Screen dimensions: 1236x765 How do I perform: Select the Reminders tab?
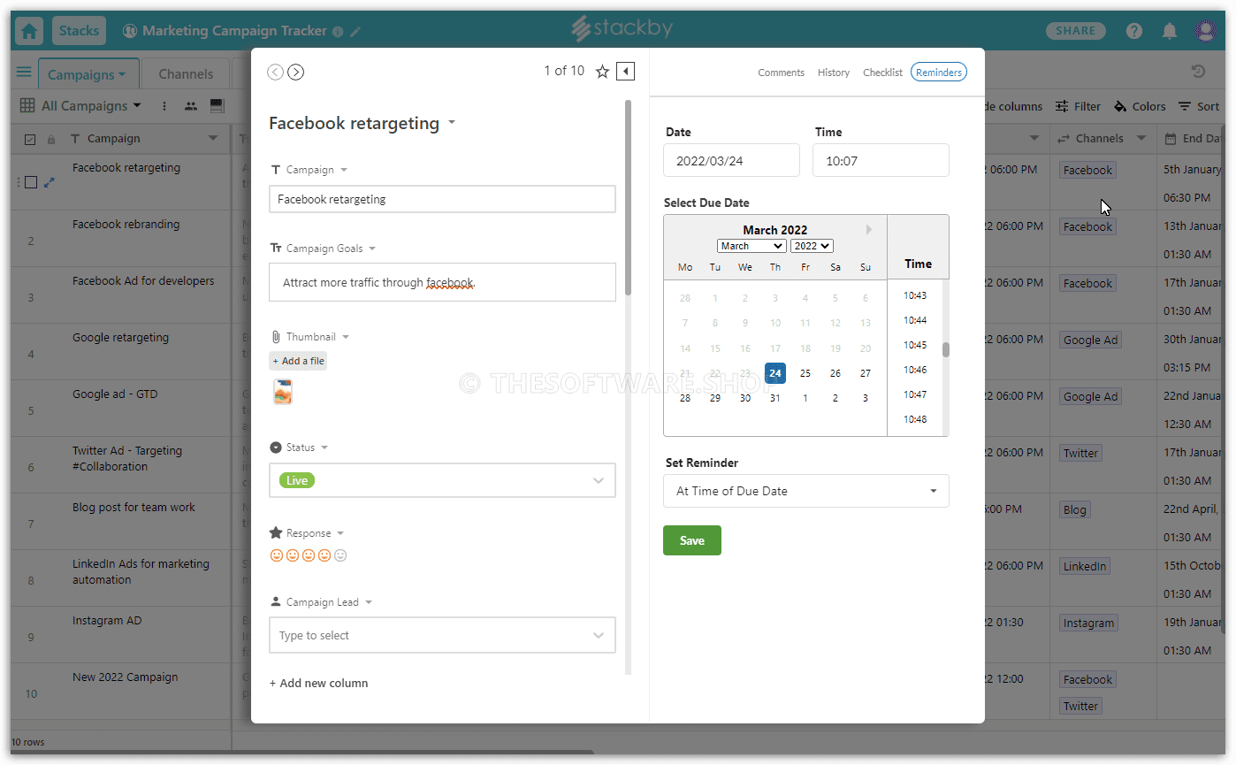938,73
